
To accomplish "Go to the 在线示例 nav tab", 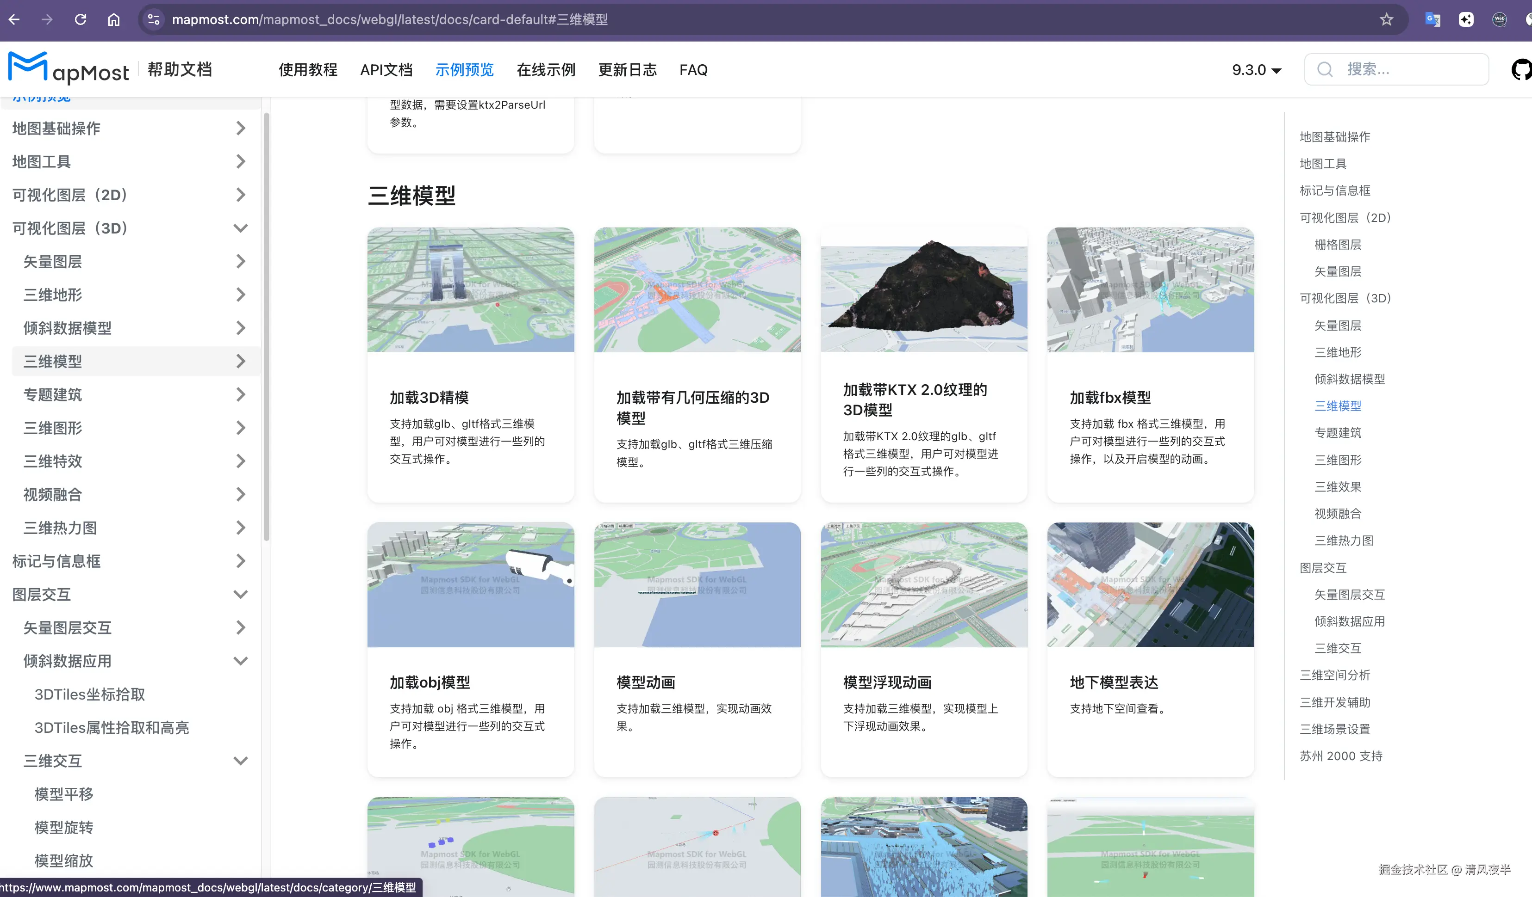I will click(x=545, y=70).
